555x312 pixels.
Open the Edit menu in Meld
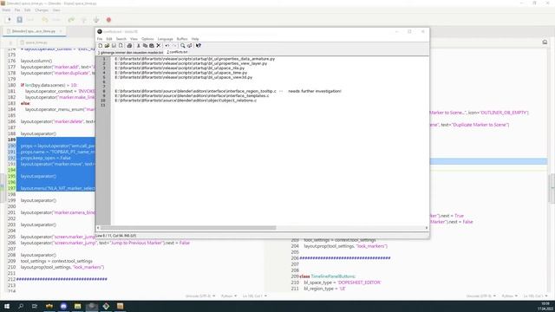(x=28, y=10)
